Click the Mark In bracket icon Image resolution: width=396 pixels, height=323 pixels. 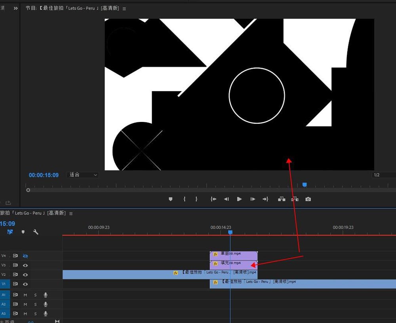point(184,199)
